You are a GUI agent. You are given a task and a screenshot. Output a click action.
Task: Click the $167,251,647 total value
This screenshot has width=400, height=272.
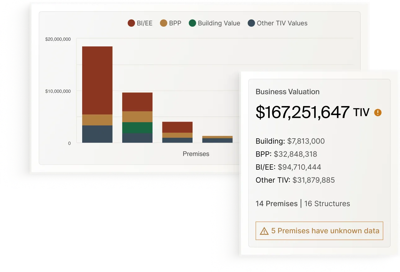coord(303,112)
